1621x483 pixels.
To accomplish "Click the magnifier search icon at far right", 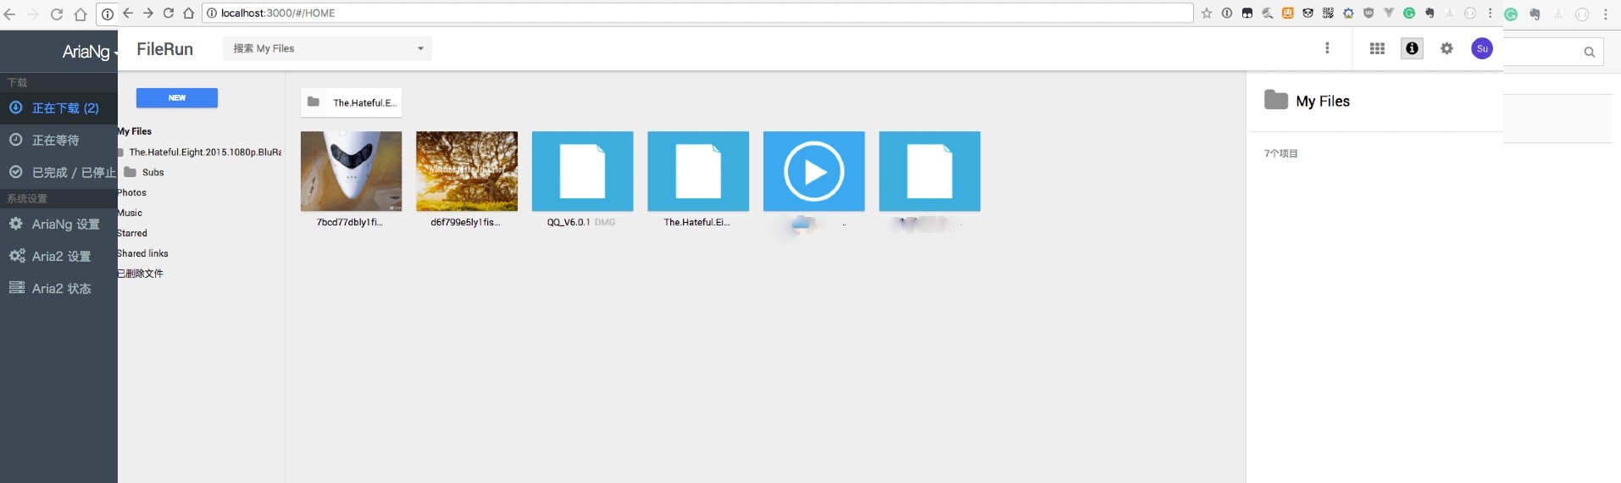I will [x=1589, y=53].
